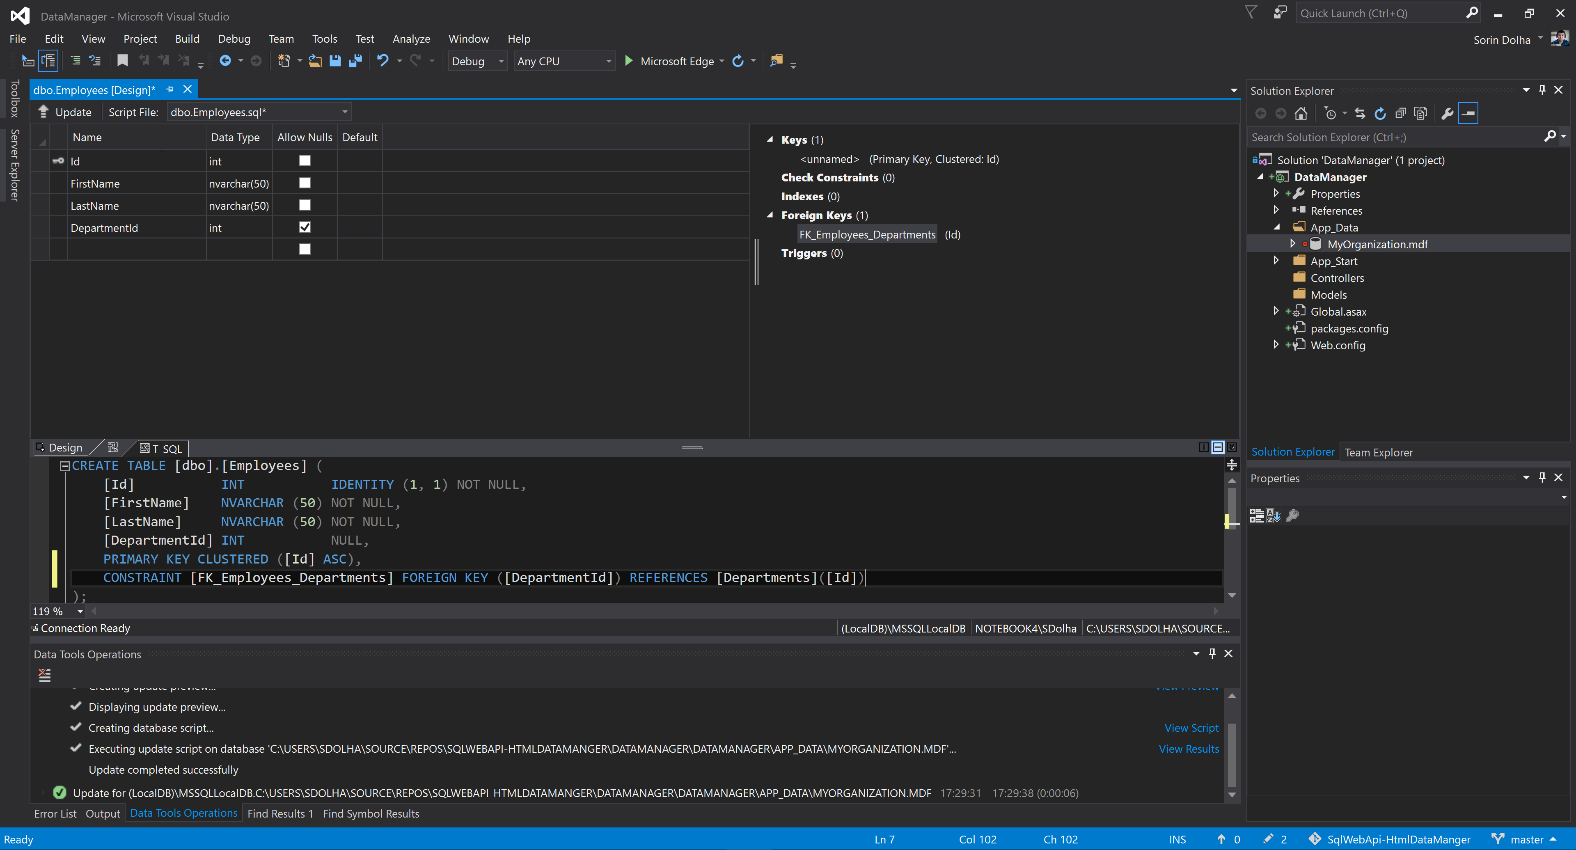Click Clear operations icon in Data Tools Operations

[x=45, y=675]
